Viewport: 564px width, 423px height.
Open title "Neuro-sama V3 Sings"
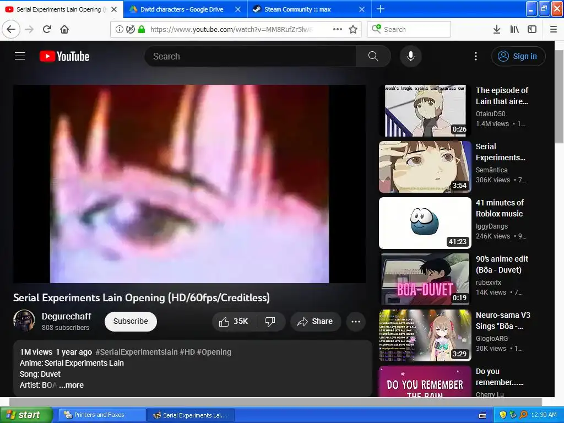click(x=503, y=321)
